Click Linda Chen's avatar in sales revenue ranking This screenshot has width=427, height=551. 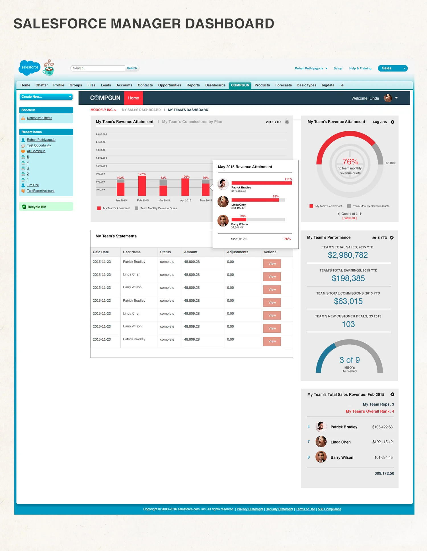pyautogui.click(x=321, y=442)
